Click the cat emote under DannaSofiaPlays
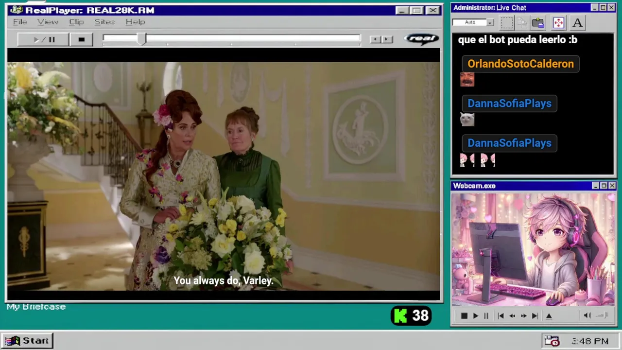This screenshot has height=350, width=622. [467, 119]
